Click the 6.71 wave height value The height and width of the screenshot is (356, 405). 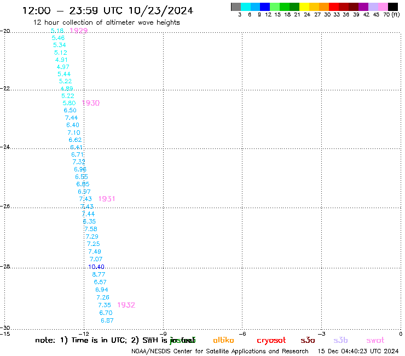point(78,154)
